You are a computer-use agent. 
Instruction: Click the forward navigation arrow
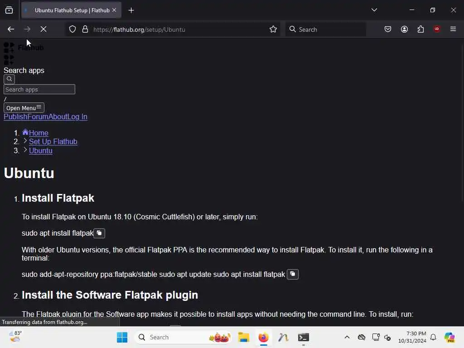[27, 29]
